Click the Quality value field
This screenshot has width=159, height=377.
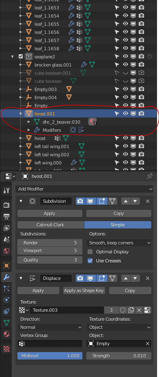[50, 260]
